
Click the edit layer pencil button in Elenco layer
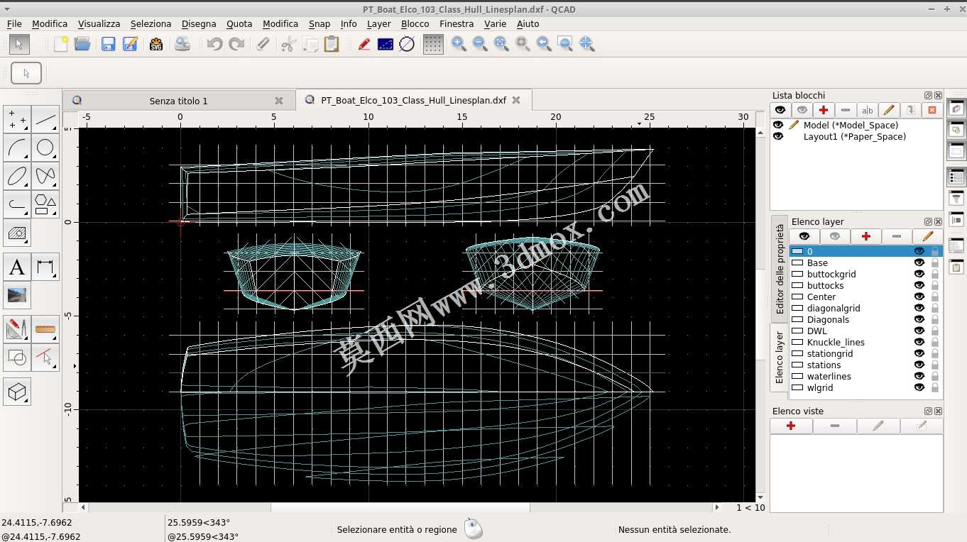pos(927,236)
